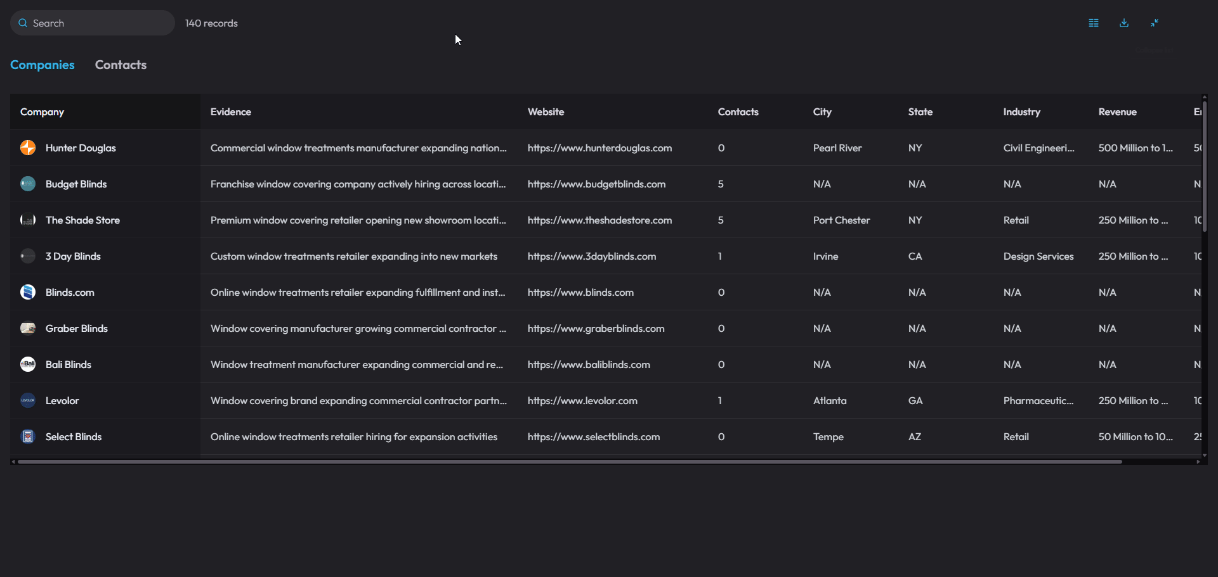Open the graberblinds.com website link
The width and height of the screenshot is (1218, 577).
click(x=596, y=328)
